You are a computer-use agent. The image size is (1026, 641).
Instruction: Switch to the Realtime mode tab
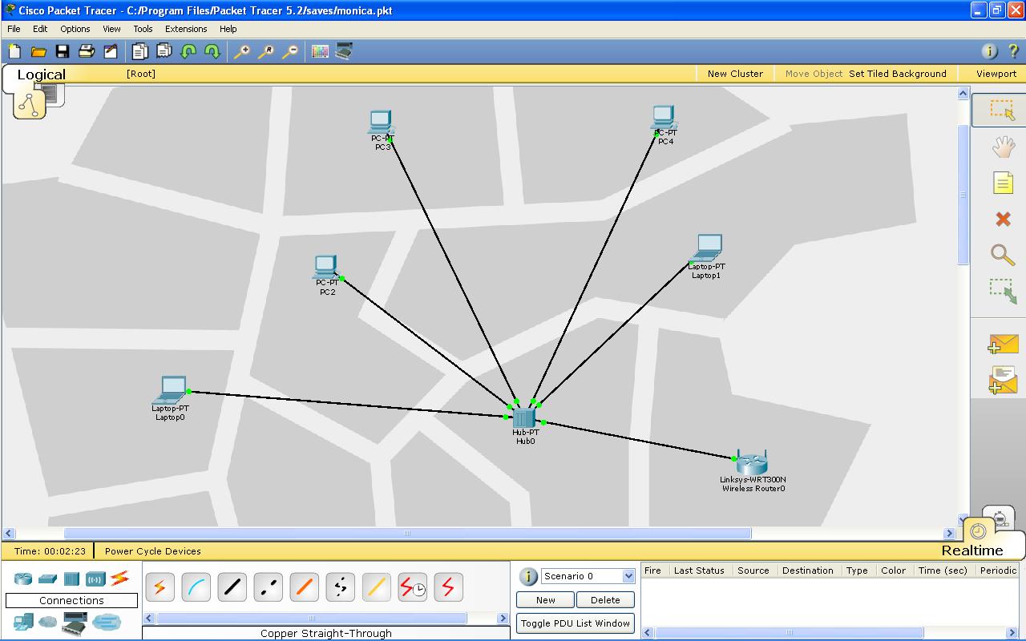coord(971,550)
